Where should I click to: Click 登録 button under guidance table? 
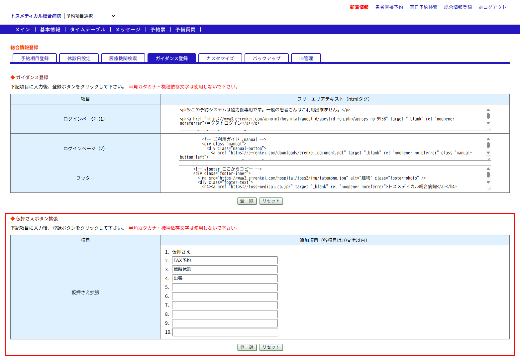click(x=247, y=201)
